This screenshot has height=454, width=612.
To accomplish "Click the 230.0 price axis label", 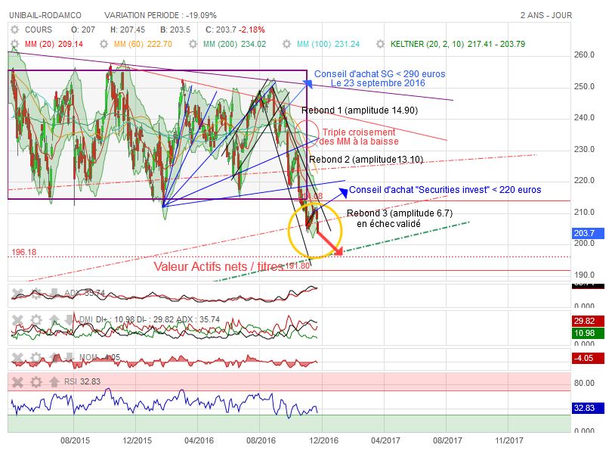I will [x=584, y=149].
